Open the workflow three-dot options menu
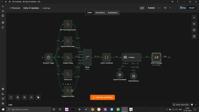The height and width of the screenshot is (112, 199). click(171, 8)
